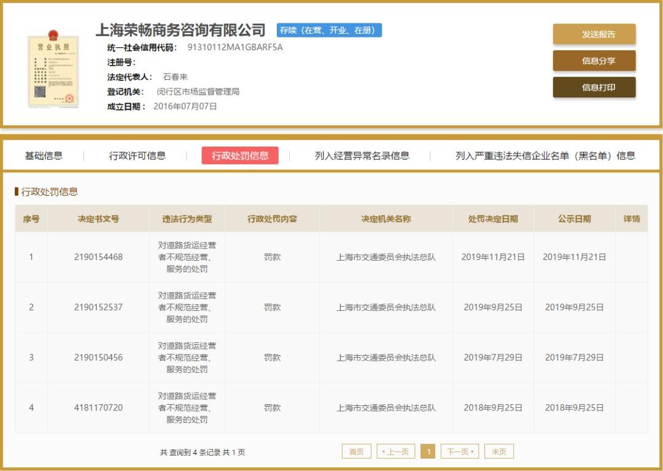Click the business license thumbnail image
This screenshot has height=471, width=663.
(53, 71)
